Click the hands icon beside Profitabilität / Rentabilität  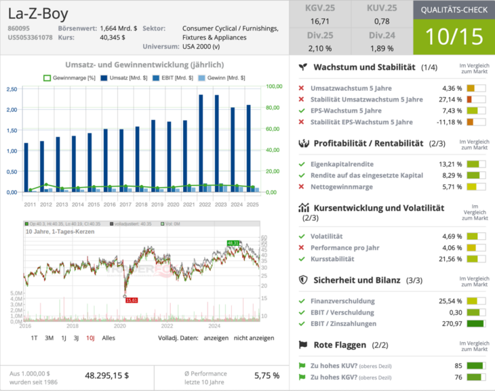(x=304, y=143)
